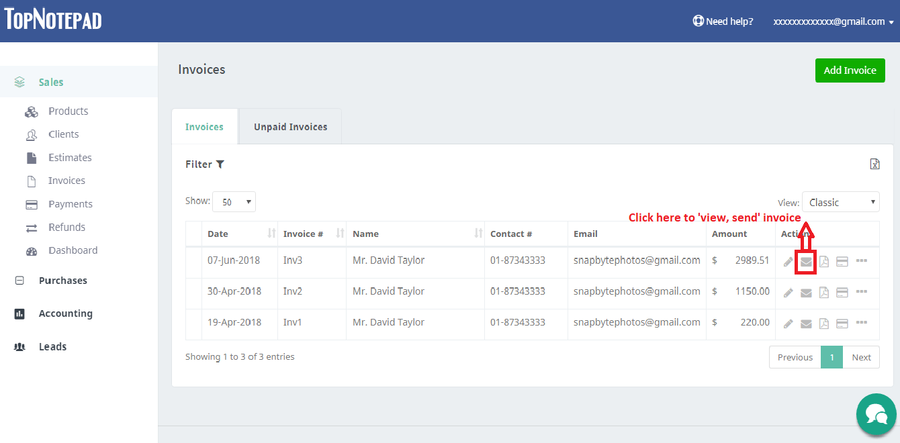Edit invoice Inv3 with pencil icon
The width and height of the screenshot is (900, 443).
click(789, 262)
